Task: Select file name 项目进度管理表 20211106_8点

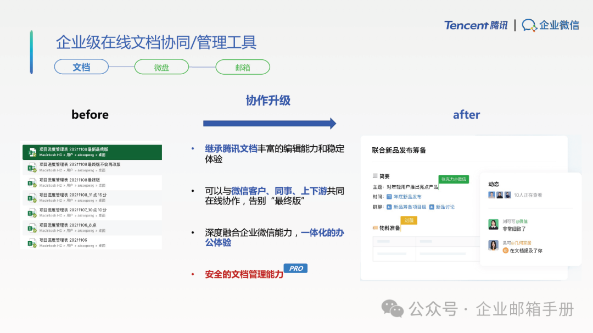Action: point(68,225)
